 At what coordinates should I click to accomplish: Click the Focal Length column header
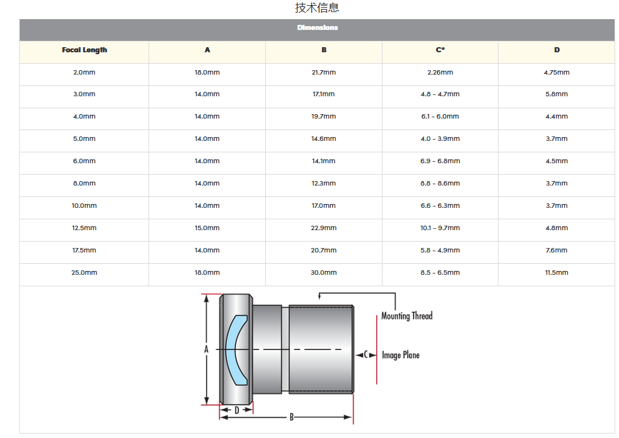(84, 50)
